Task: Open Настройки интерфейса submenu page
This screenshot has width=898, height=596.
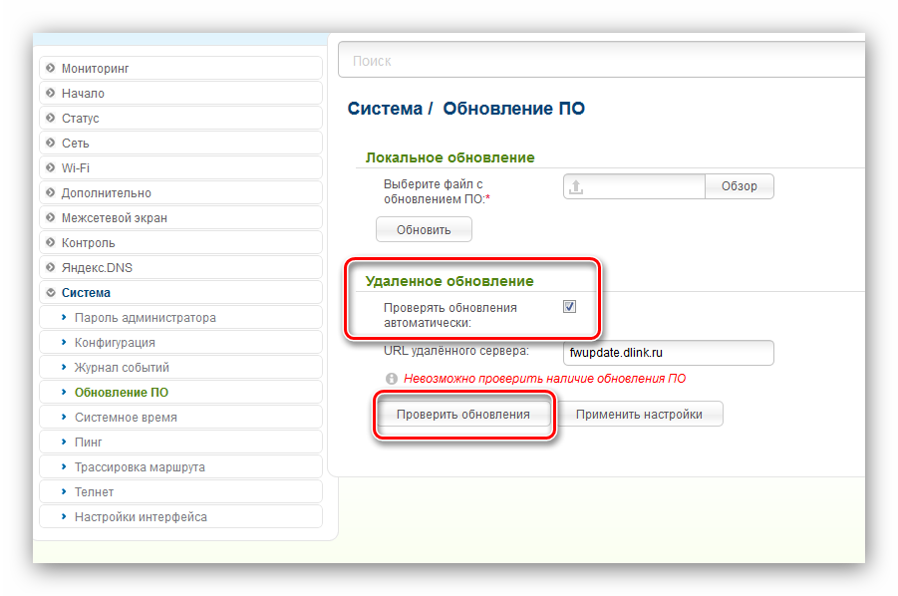Action: point(180,516)
